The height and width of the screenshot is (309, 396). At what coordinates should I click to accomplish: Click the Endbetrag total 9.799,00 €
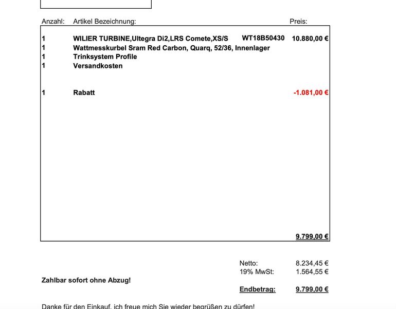coord(312,289)
